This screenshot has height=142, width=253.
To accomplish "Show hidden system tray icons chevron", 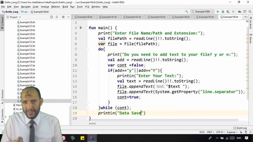I will [217, 138].
